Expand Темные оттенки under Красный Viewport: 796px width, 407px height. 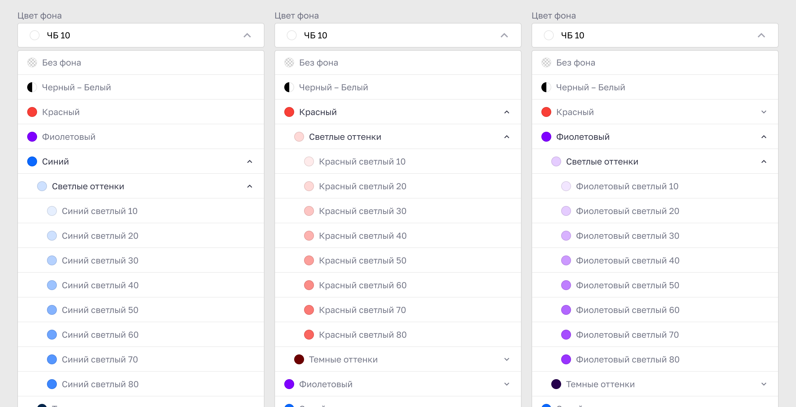(507, 359)
